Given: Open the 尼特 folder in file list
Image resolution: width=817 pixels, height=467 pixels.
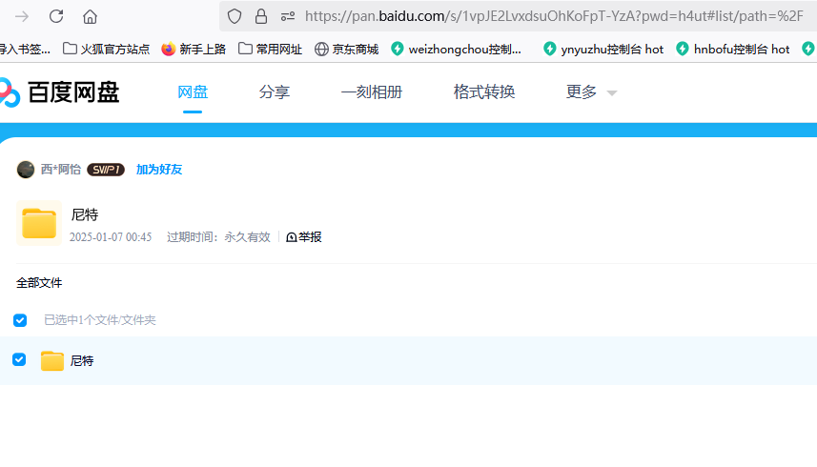Looking at the screenshot, I should [x=82, y=361].
